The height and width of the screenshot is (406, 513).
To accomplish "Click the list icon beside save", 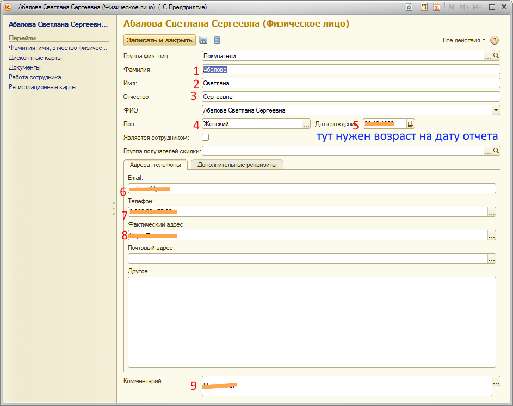I will [x=217, y=40].
